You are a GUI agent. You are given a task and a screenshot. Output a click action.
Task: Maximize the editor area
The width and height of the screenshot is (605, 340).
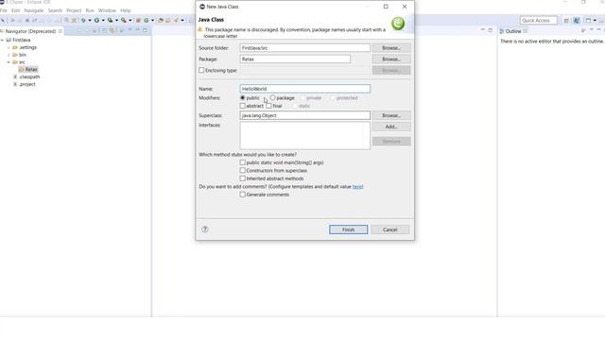(x=491, y=30)
